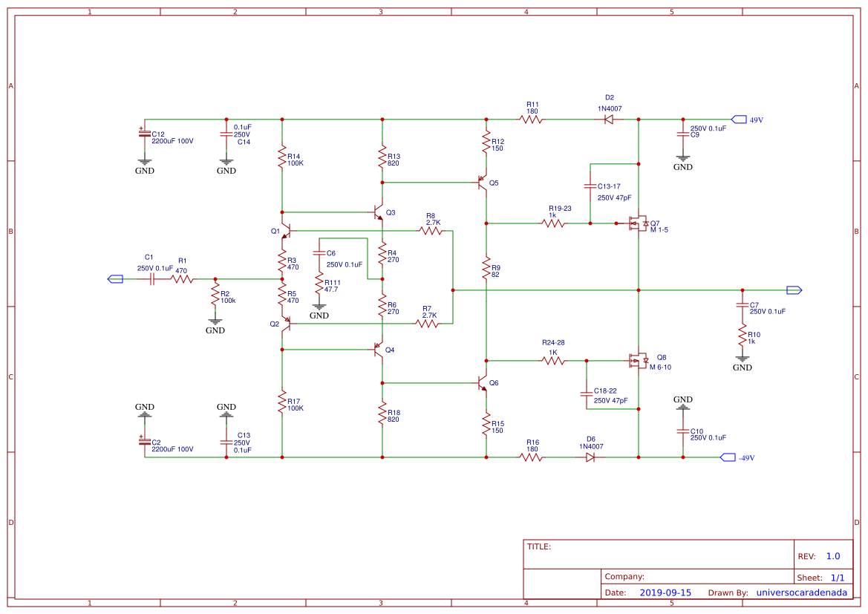Click the R19-23 1k gate resistor
Viewport: 868px width, 614px height.
[554, 223]
